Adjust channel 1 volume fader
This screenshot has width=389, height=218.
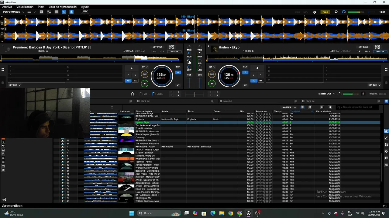tap(189, 83)
